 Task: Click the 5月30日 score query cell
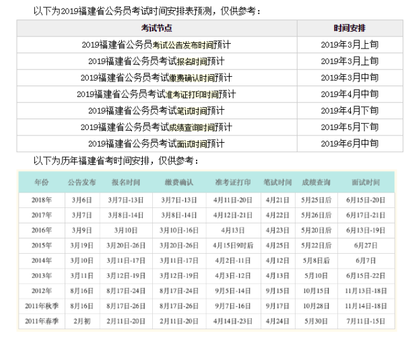316,321
